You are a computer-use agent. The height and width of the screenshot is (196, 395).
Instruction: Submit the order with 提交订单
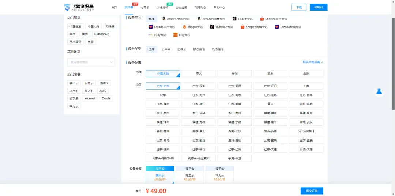coord(312,191)
